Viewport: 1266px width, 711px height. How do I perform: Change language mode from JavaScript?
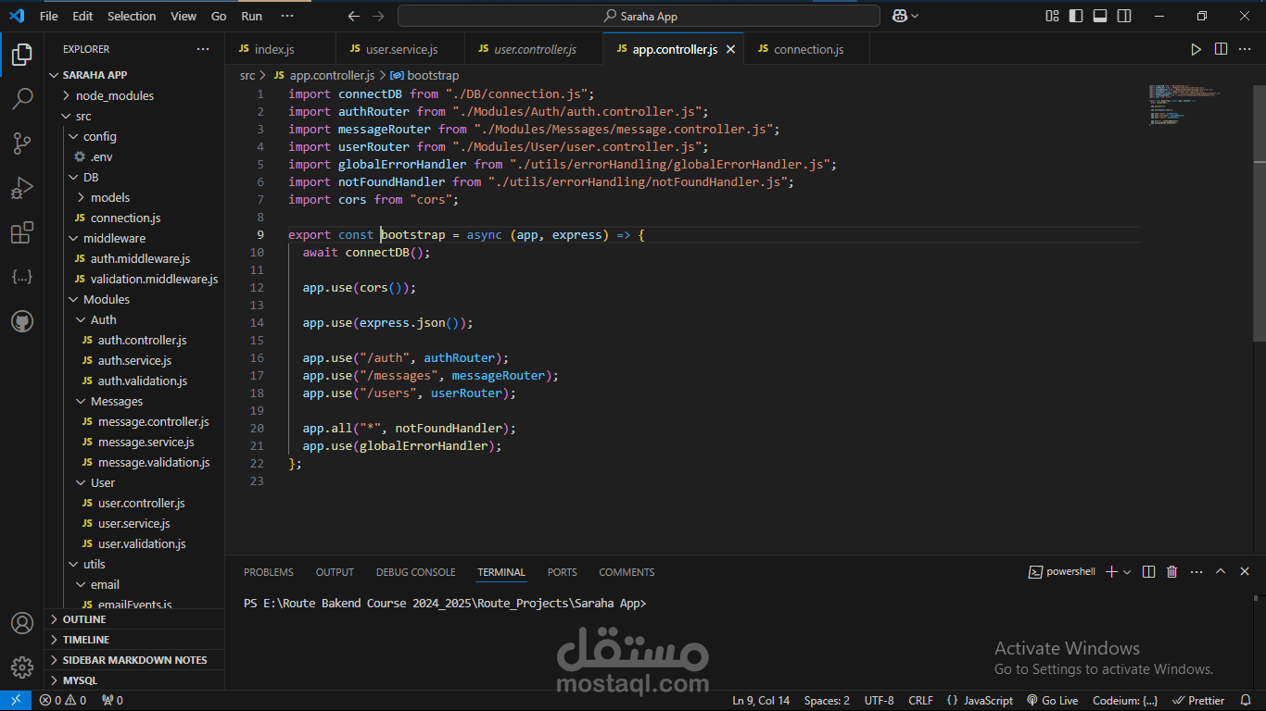(988, 701)
